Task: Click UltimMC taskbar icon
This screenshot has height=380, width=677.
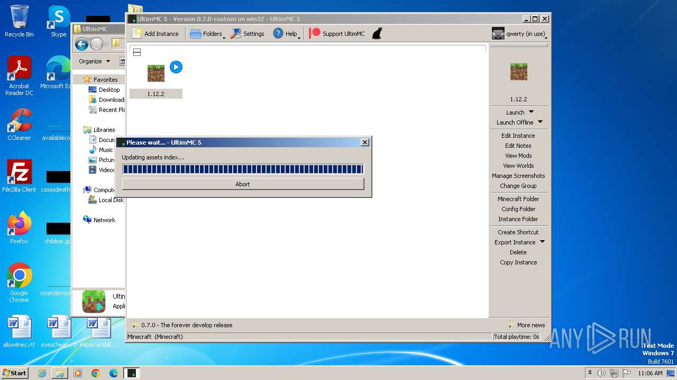Action: pyautogui.click(x=132, y=373)
